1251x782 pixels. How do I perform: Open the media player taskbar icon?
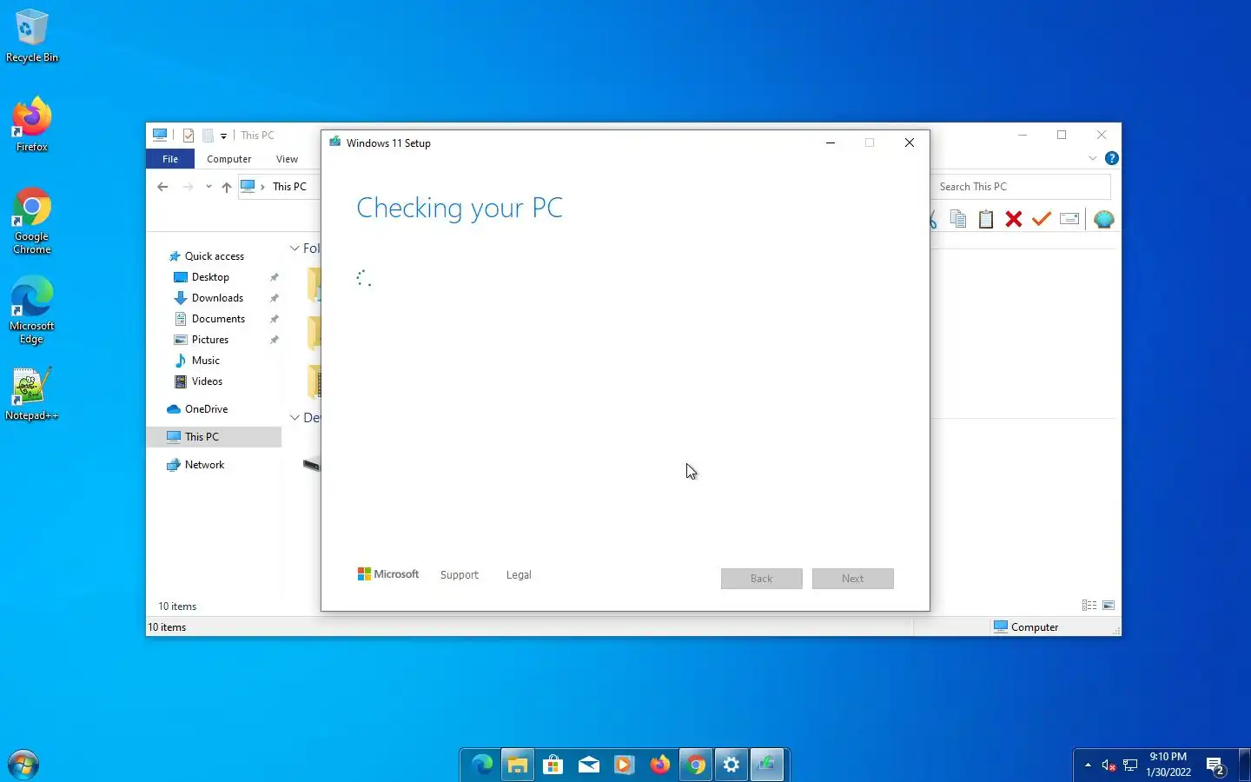625,765
